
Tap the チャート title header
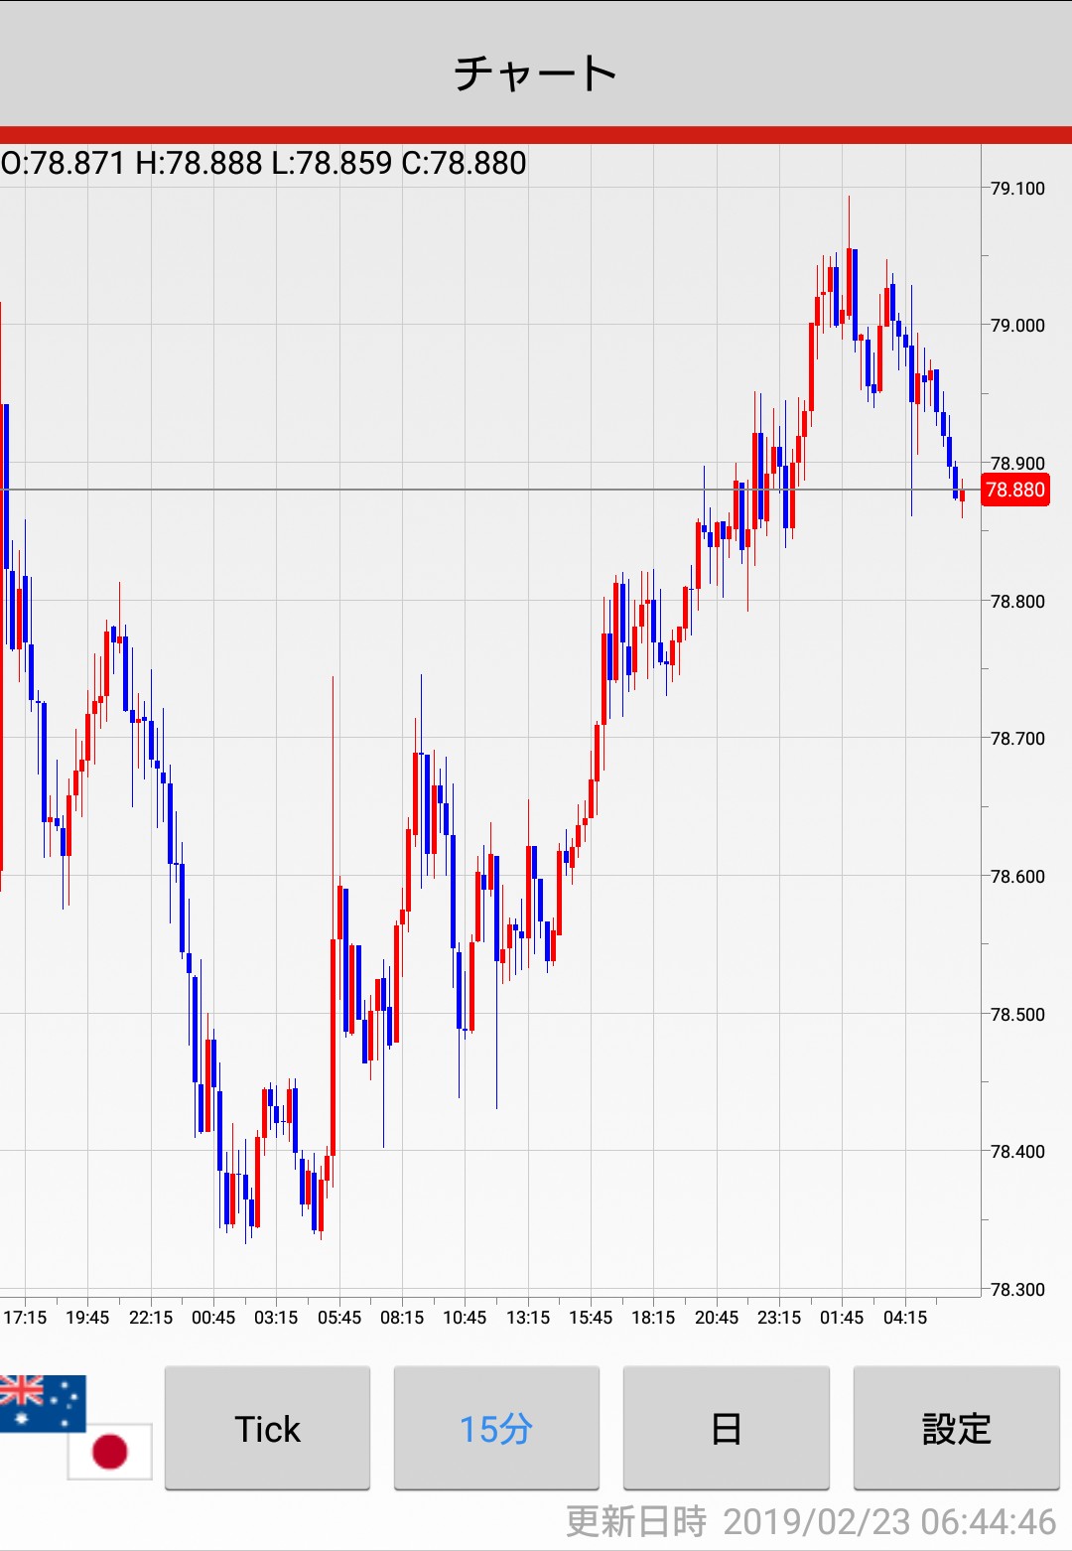tap(536, 72)
